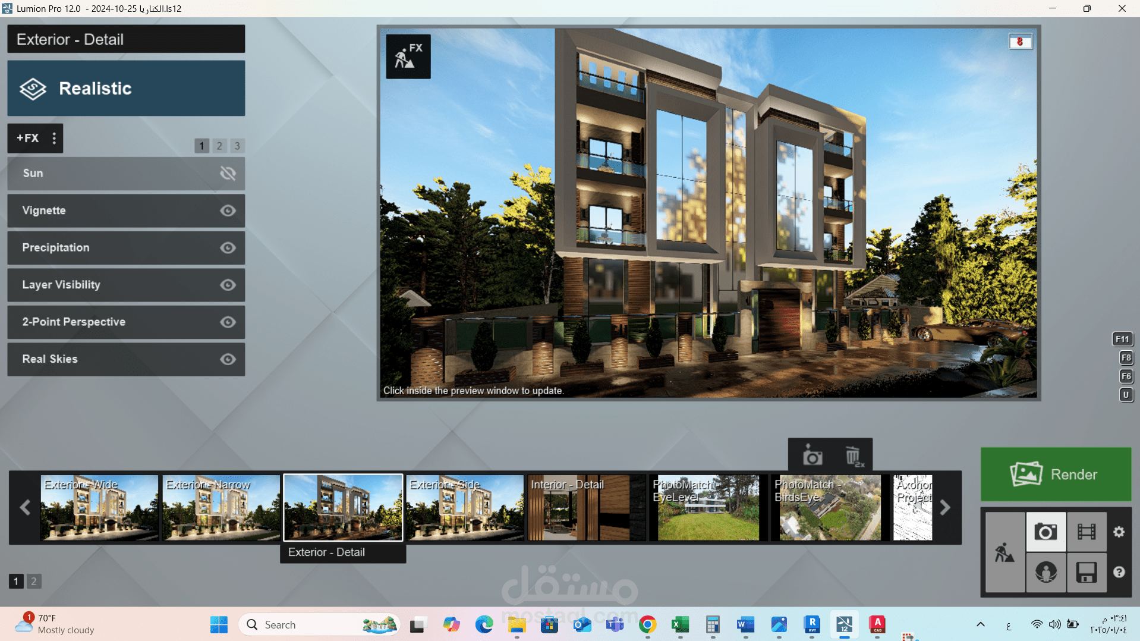Click inside the preview window to update
Screen dimensions: 1140x641
click(708, 213)
